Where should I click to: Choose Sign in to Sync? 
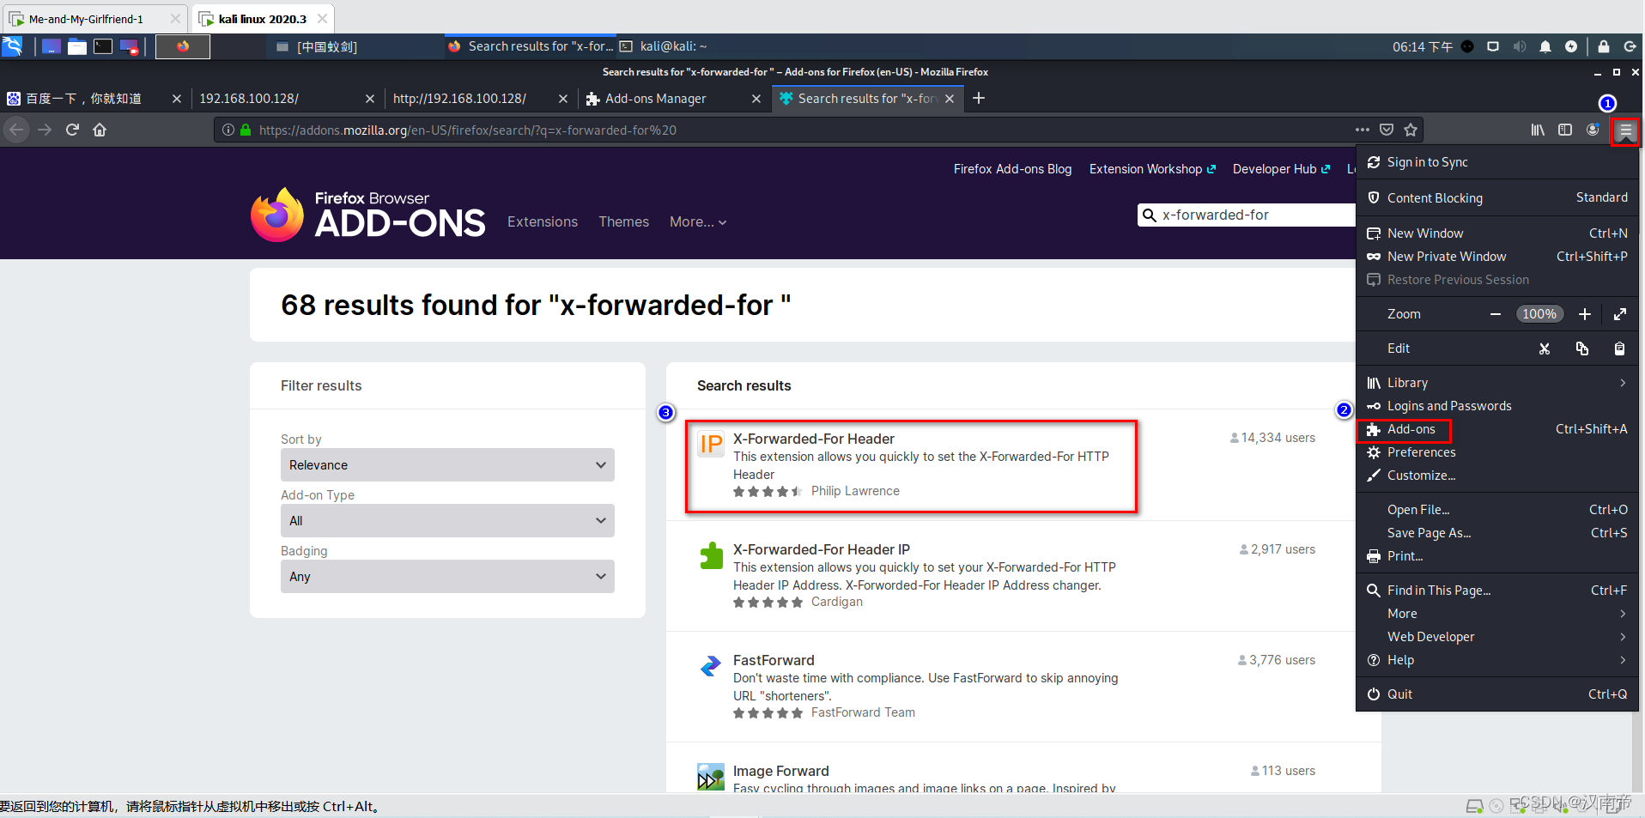coord(1497,162)
